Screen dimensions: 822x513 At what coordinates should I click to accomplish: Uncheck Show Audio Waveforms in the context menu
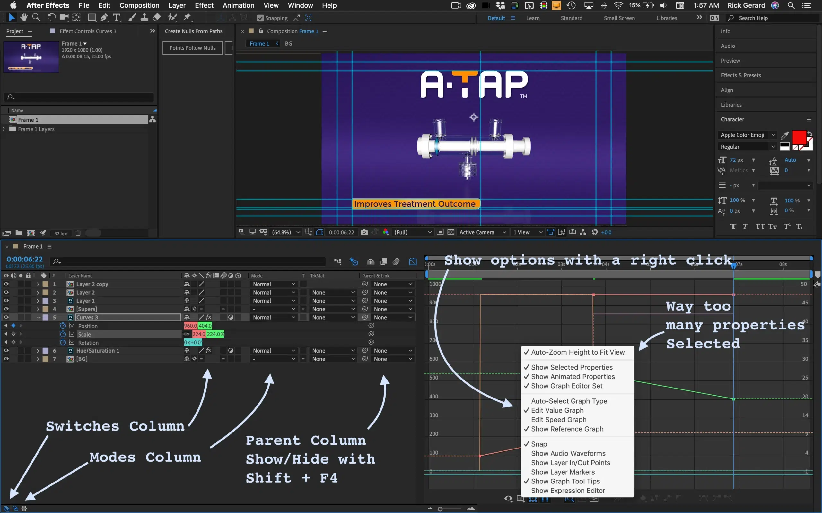point(568,453)
